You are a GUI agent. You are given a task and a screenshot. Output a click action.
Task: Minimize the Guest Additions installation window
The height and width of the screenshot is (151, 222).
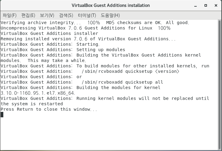tap(195, 6)
